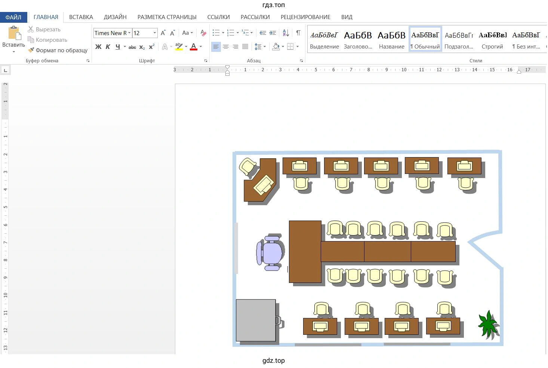Image resolution: width=548 pixels, height=368 pixels.
Task: Click Copy (Копировать) in the clipboard group
Action: (x=47, y=40)
